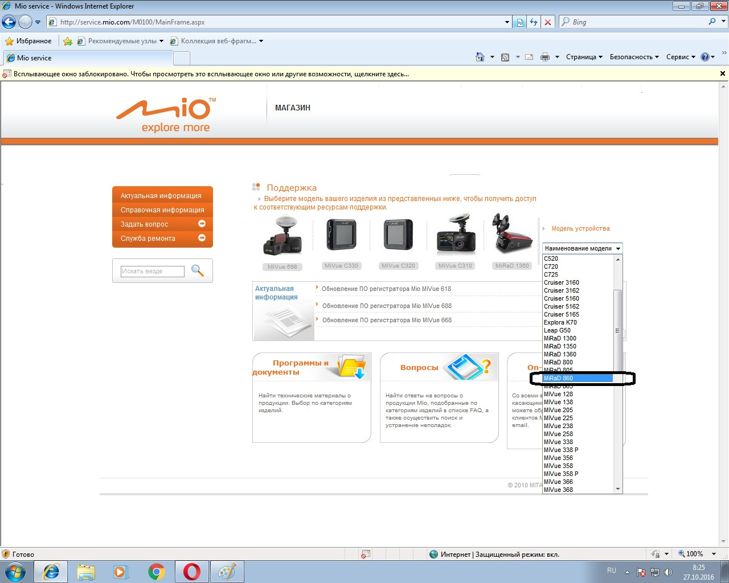729x583 pixels.
Task: Open Актуальная информация sidebar item
Action: (162, 195)
